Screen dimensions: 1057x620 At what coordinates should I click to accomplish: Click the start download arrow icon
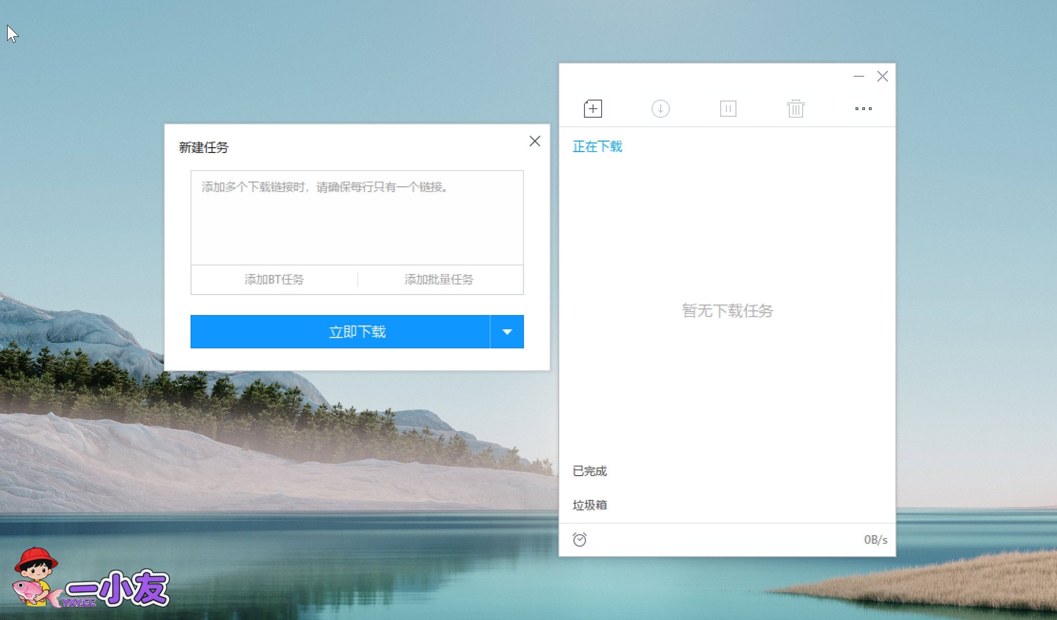pyautogui.click(x=660, y=109)
